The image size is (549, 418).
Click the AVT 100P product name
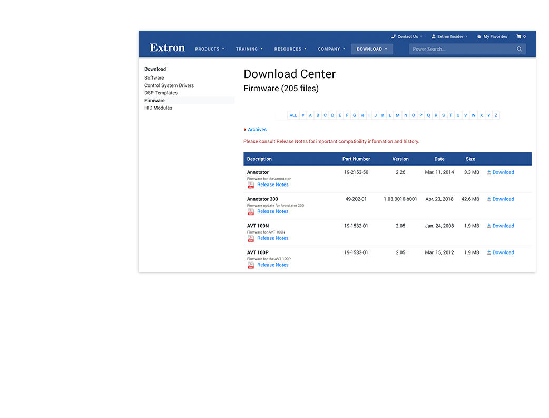coord(258,252)
